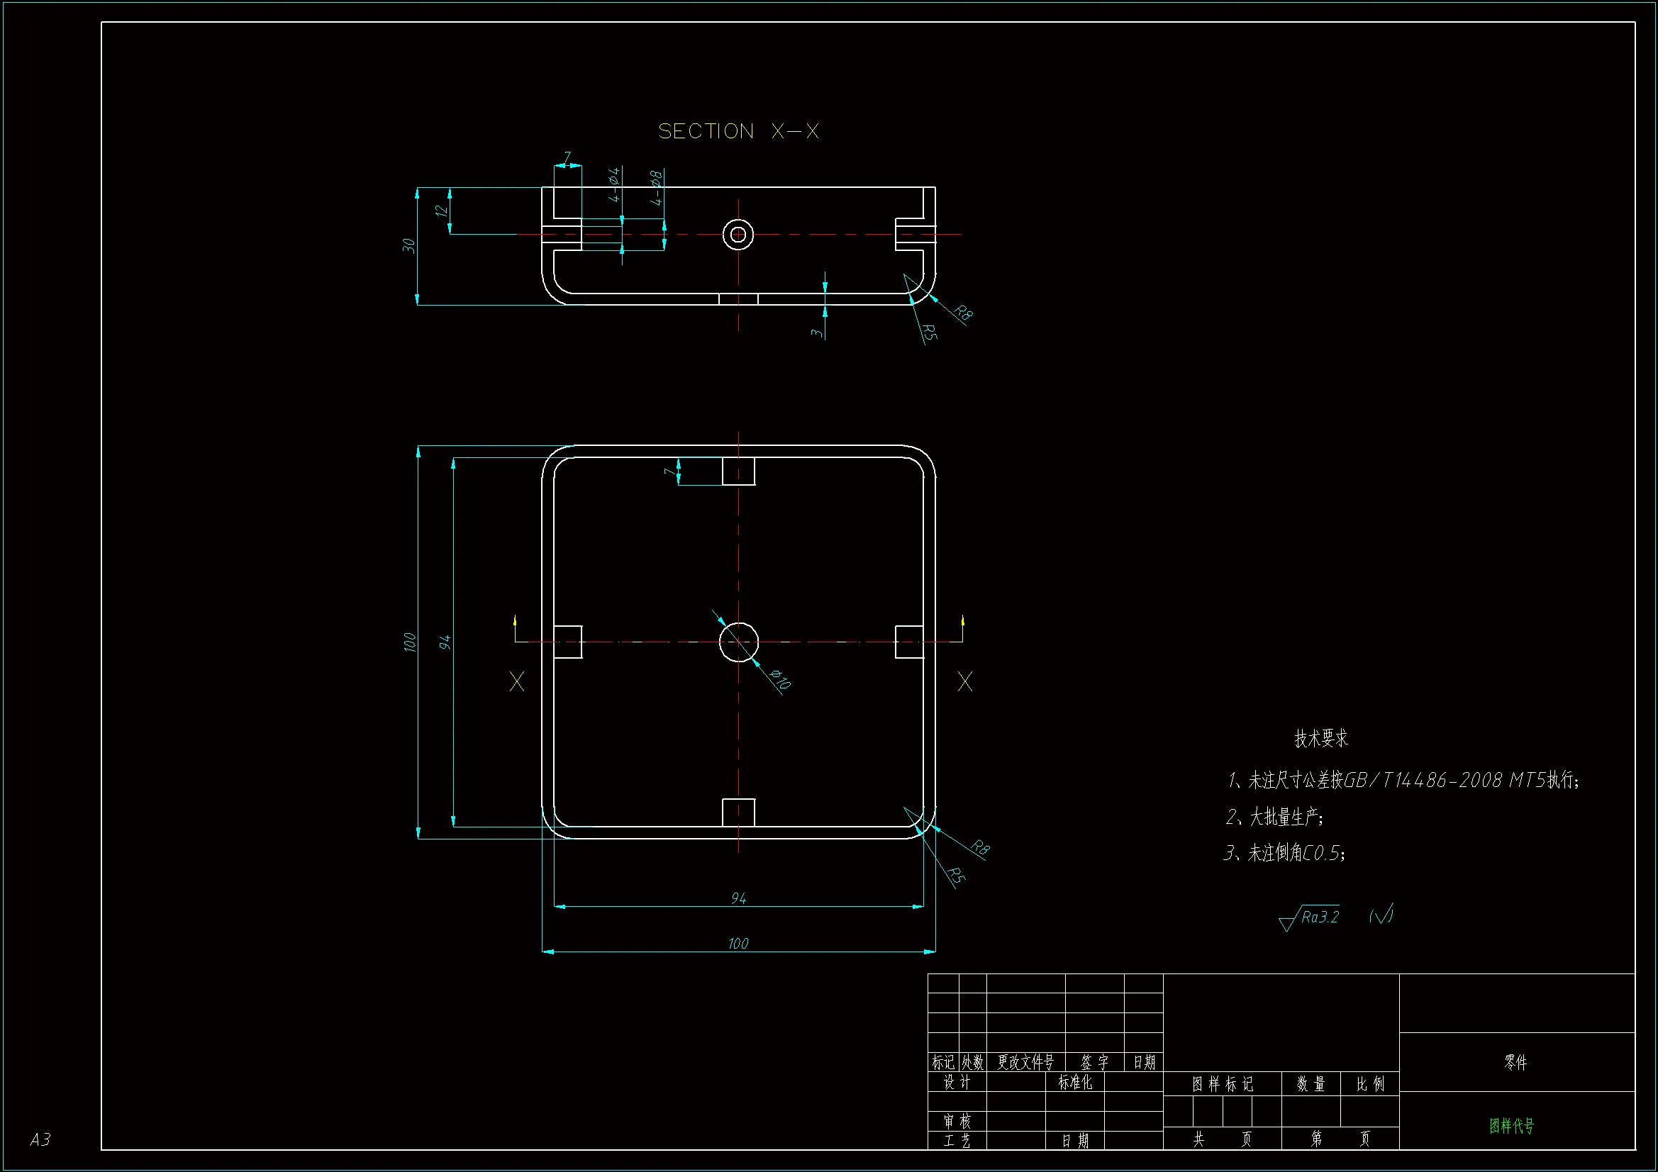Click the green 图样代号 title block text
This screenshot has width=1658, height=1172.
[1511, 1126]
